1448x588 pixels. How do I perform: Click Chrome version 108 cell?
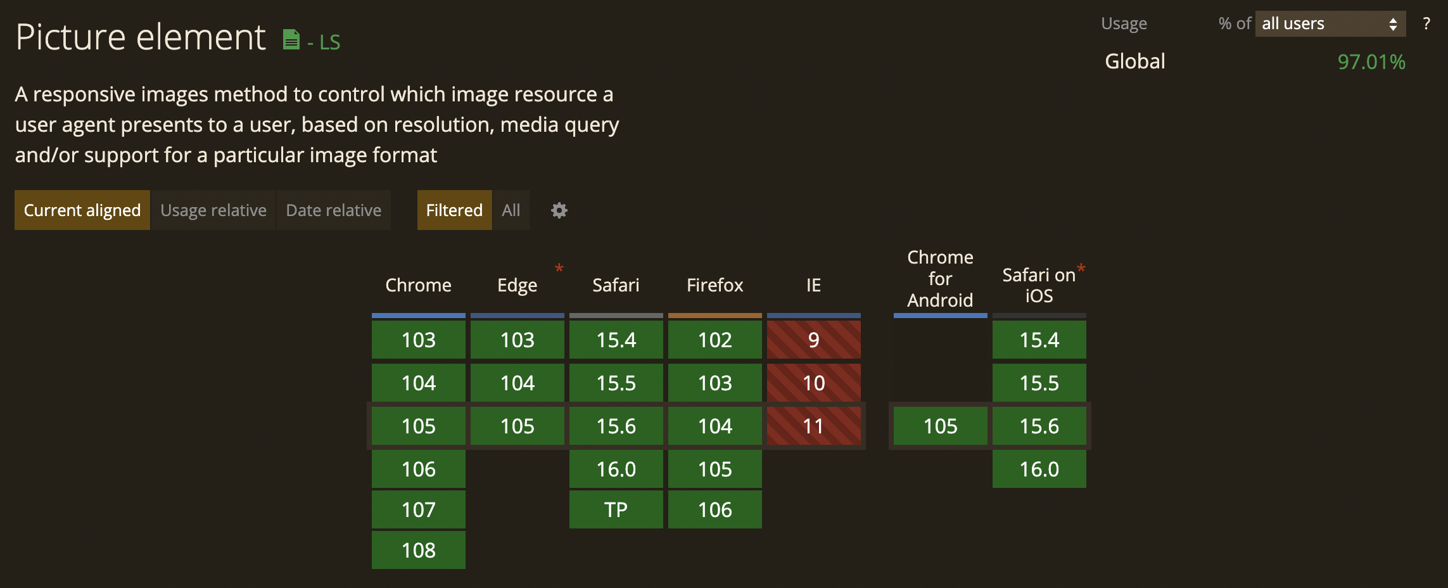click(x=418, y=550)
